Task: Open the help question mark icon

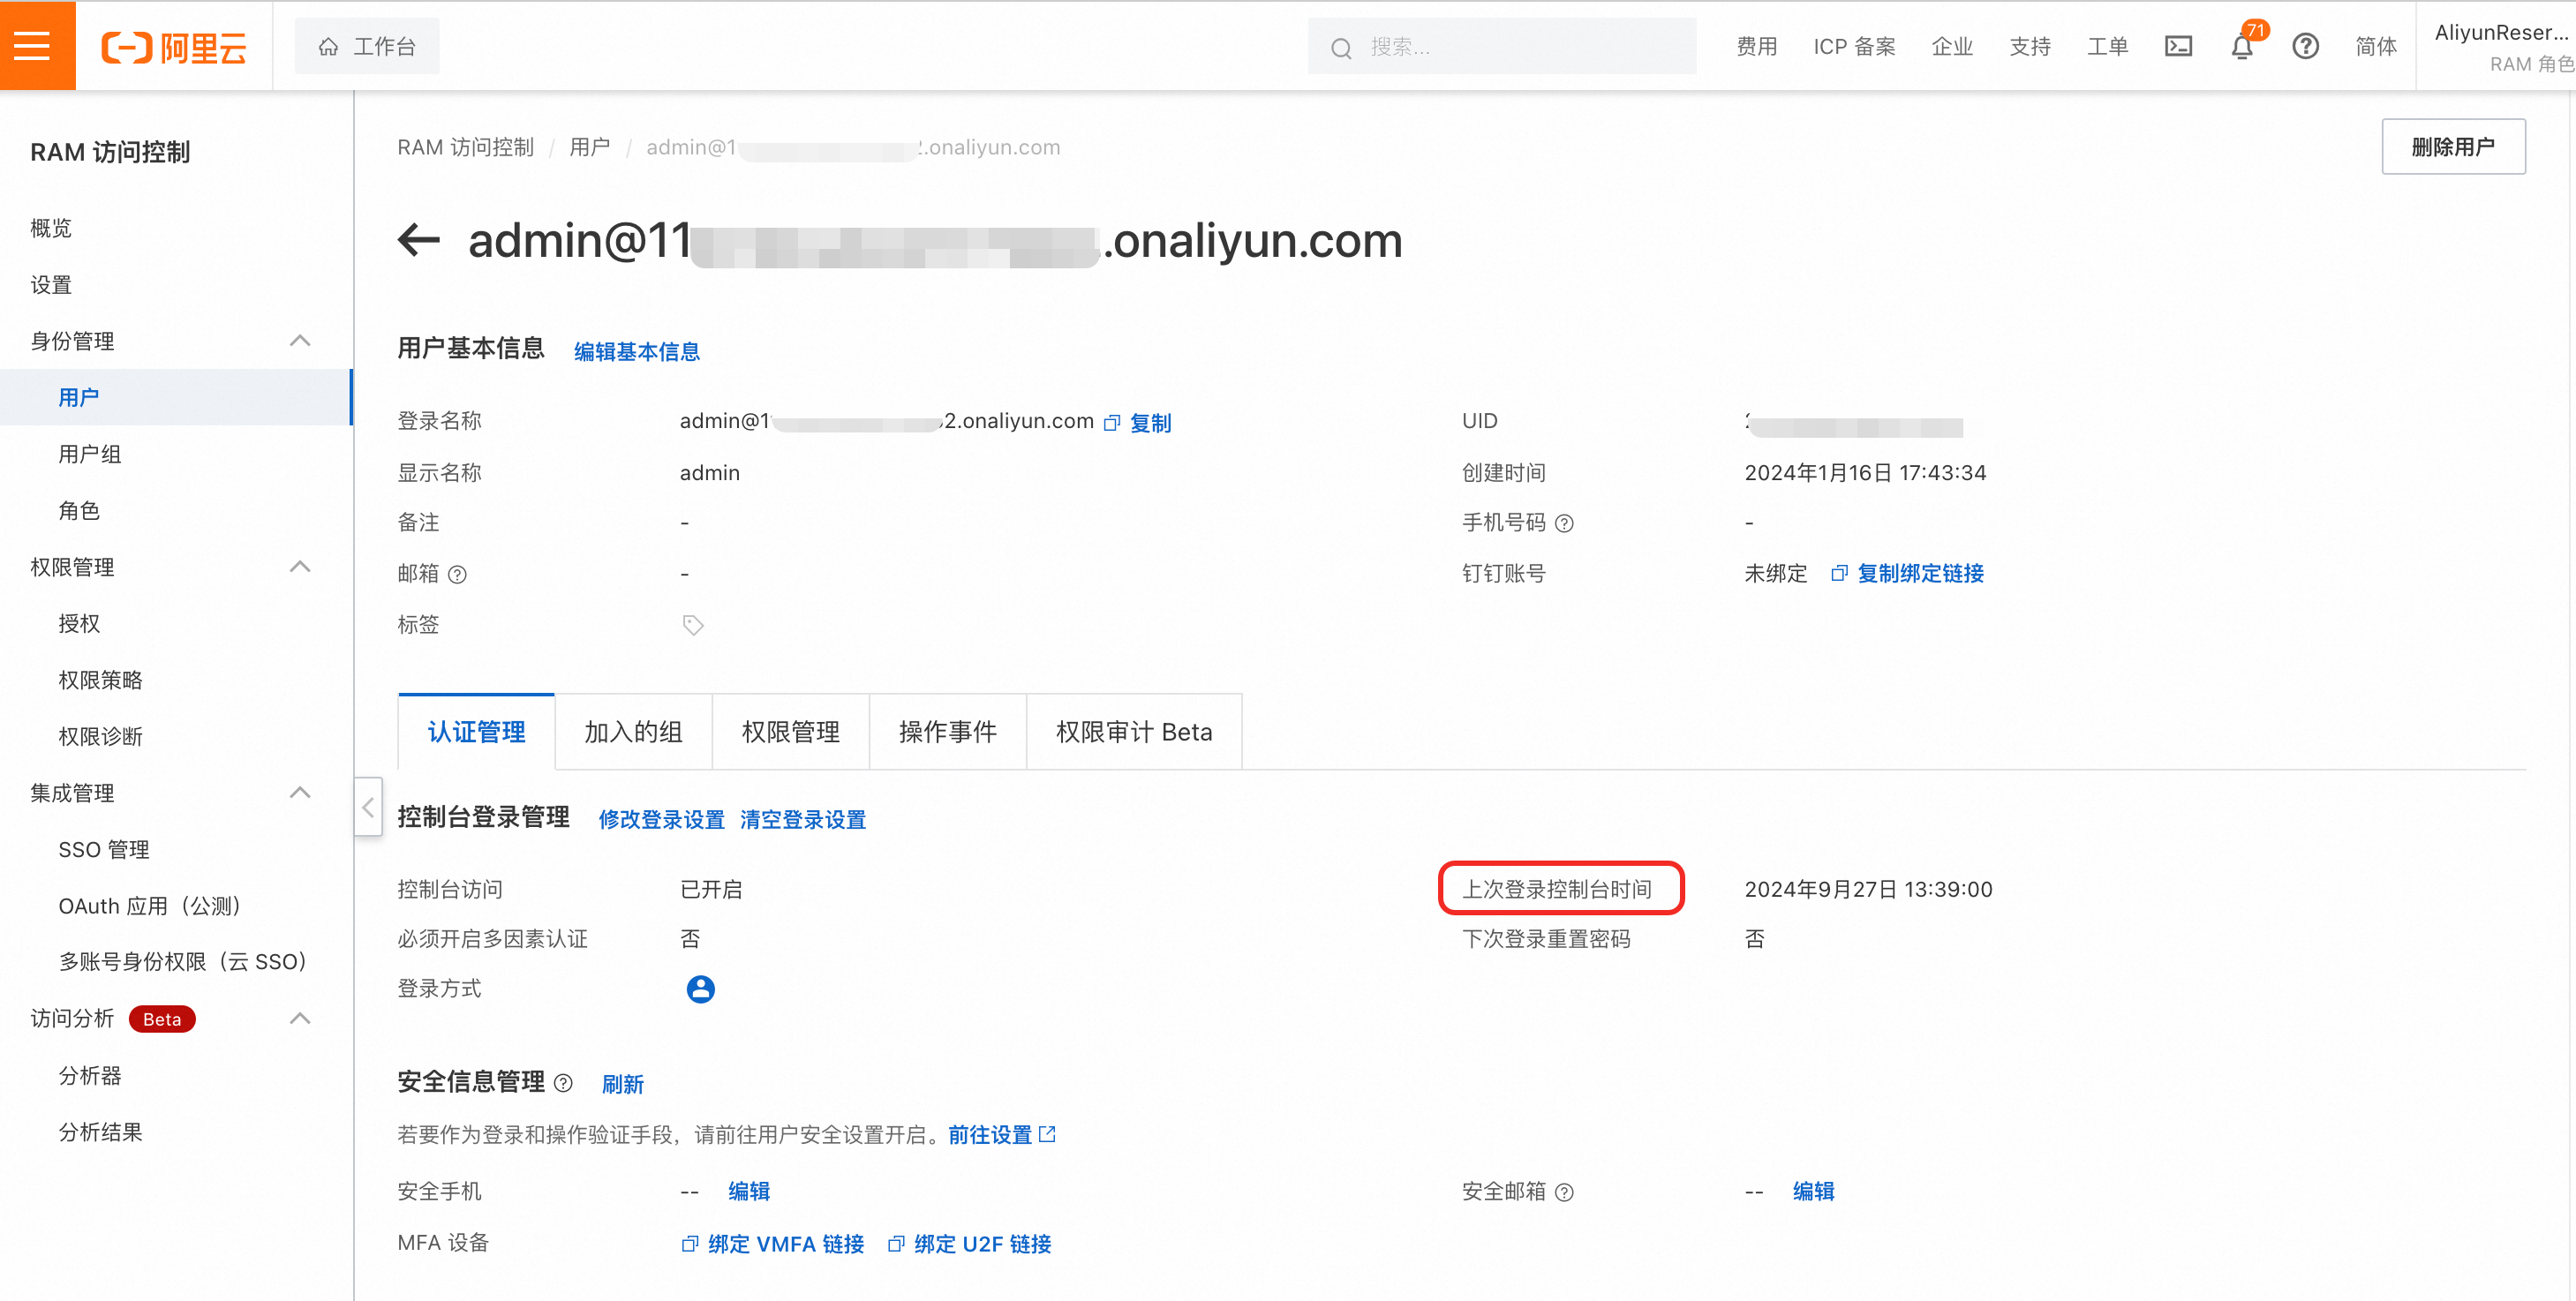Action: pyautogui.click(x=2305, y=46)
